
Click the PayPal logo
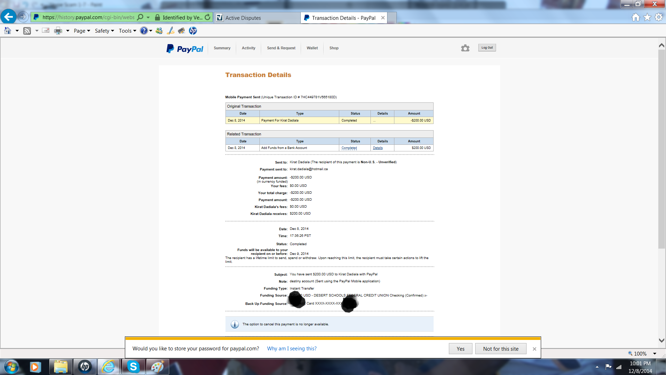pyautogui.click(x=185, y=49)
